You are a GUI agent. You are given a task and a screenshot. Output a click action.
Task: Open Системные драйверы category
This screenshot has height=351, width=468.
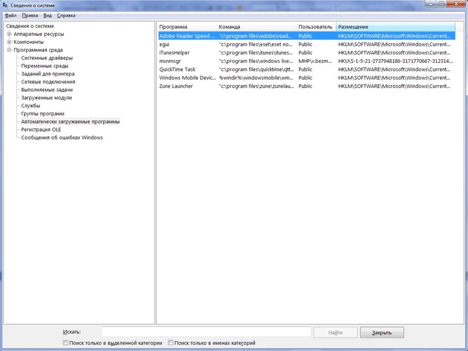point(47,58)
